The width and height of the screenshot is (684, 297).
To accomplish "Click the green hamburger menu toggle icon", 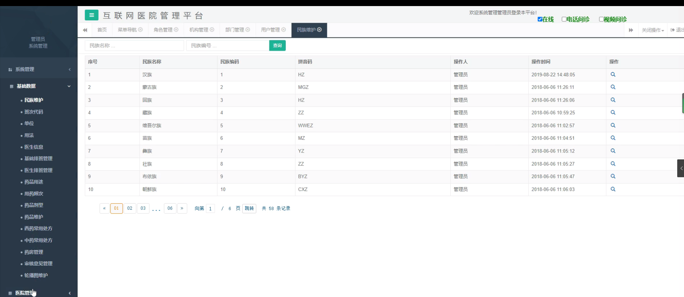I will tap(91, 15).
